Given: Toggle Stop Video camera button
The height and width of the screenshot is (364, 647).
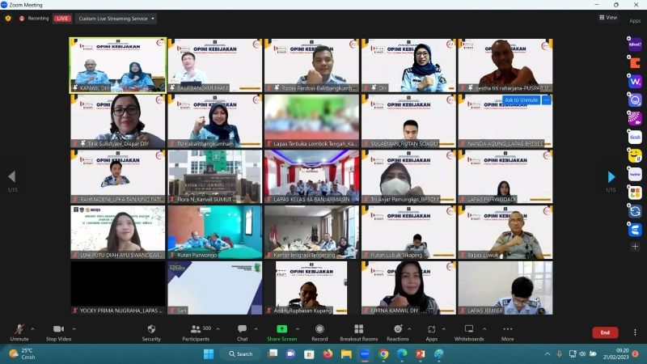Looking at the screenshot, I should (x=57, y=332).
